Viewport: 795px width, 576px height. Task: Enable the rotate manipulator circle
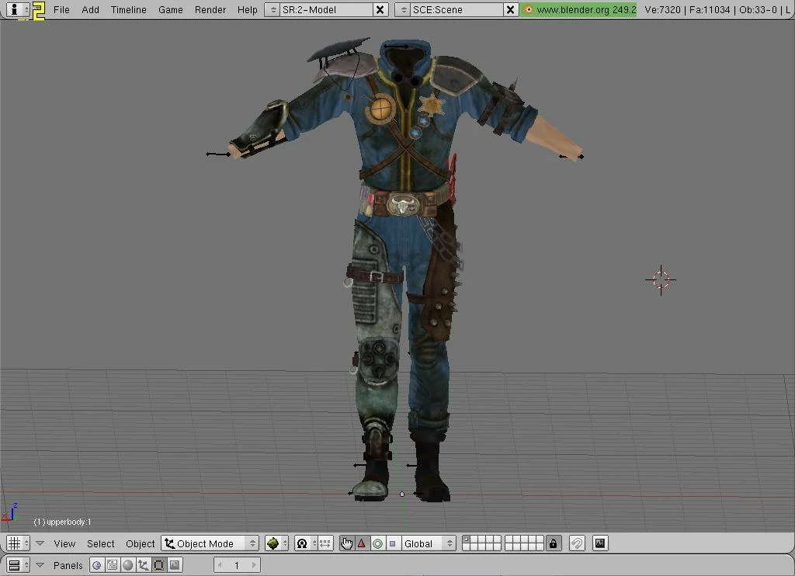[x=377, y=543]
